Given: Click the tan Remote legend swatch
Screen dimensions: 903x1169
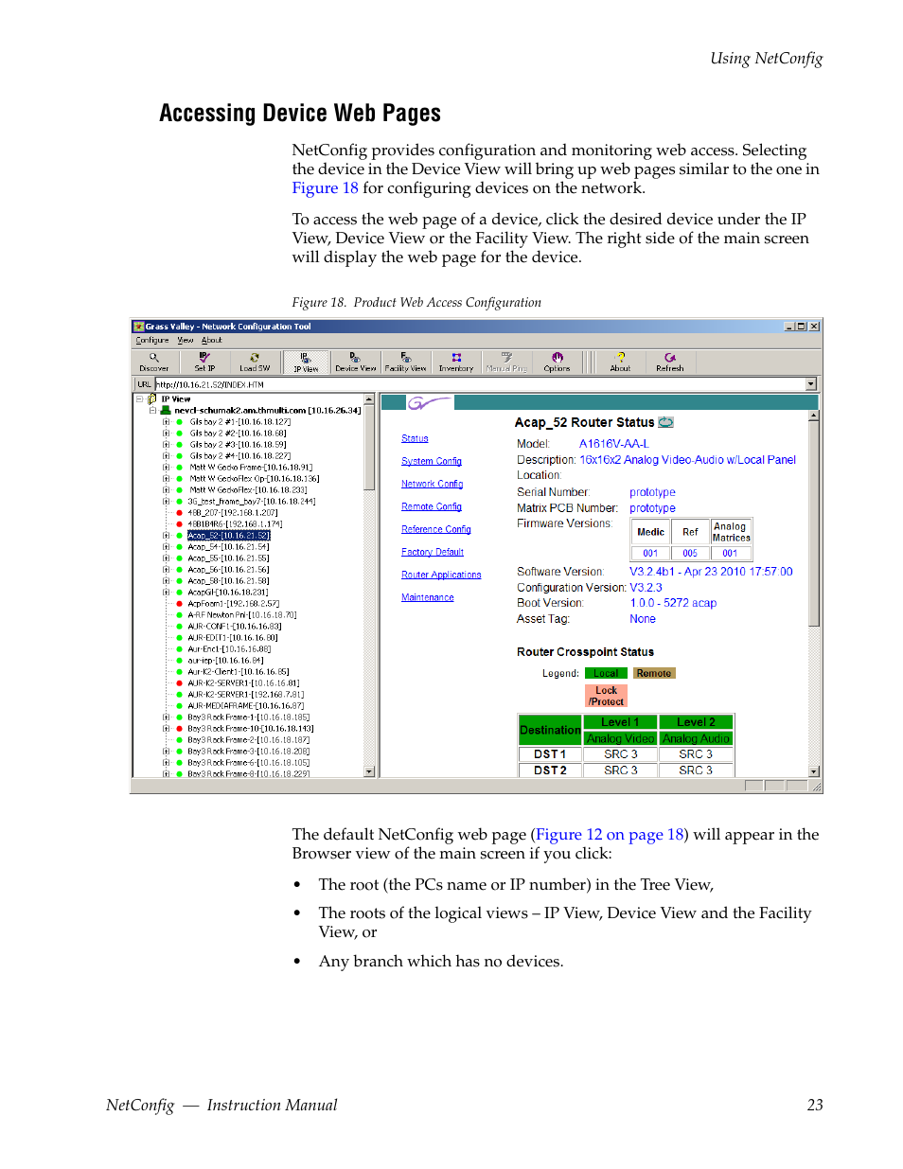Looking at the screenshot, I should click(654, 674).
